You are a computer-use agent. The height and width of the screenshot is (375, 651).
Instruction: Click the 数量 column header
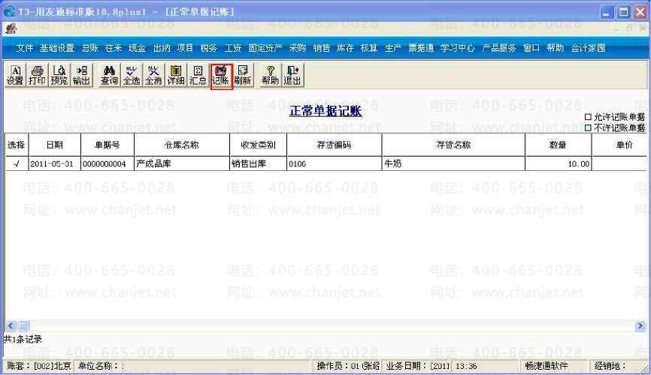click(x=558, y=145)
